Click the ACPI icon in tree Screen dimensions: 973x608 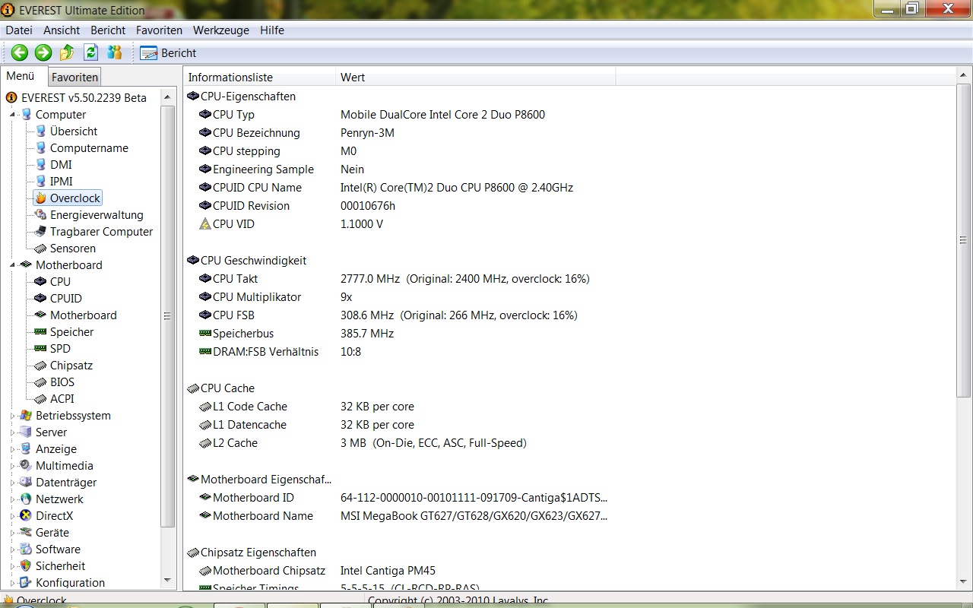coord(40,399)
